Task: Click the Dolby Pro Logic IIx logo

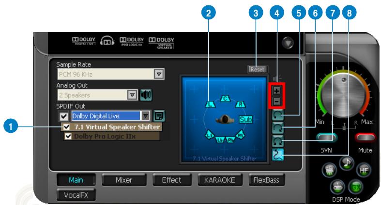Action: click(132, 41)
